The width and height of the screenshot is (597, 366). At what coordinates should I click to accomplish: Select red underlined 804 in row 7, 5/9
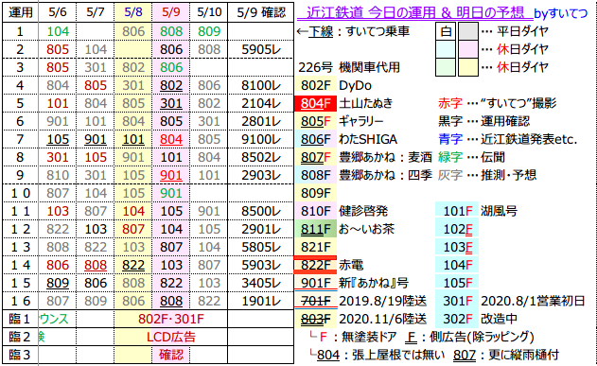[171, 139]
